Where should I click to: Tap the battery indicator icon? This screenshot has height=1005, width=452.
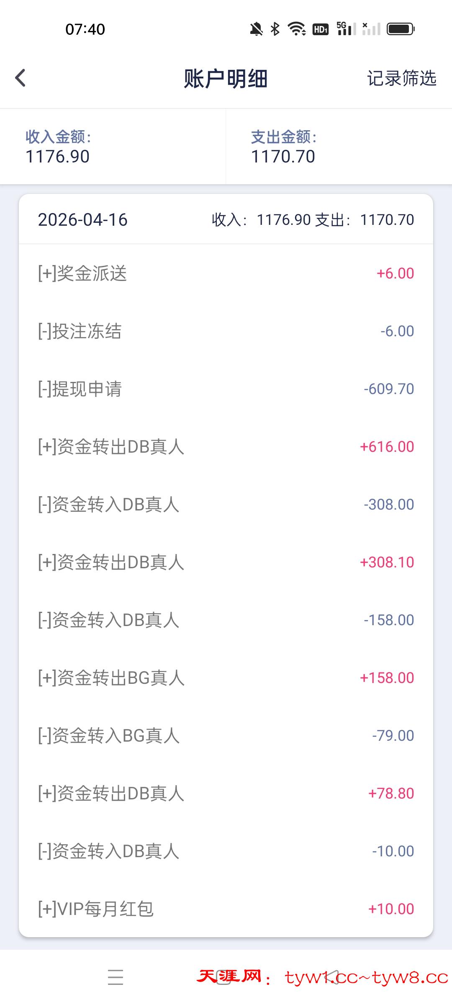pos(400,29)
